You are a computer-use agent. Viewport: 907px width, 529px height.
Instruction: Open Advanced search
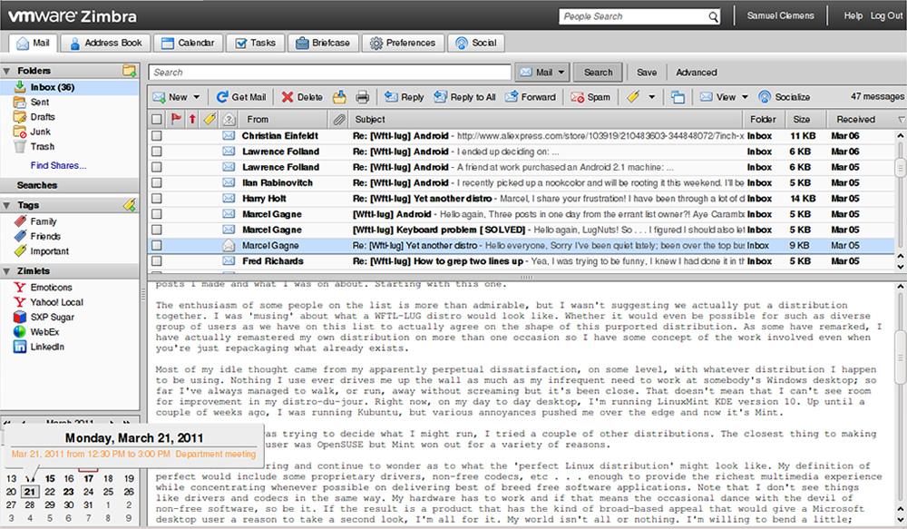tap(697, 73)
